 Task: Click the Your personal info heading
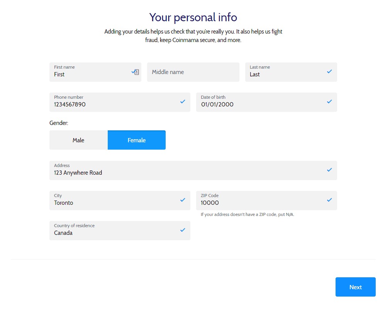pos(193,17)
